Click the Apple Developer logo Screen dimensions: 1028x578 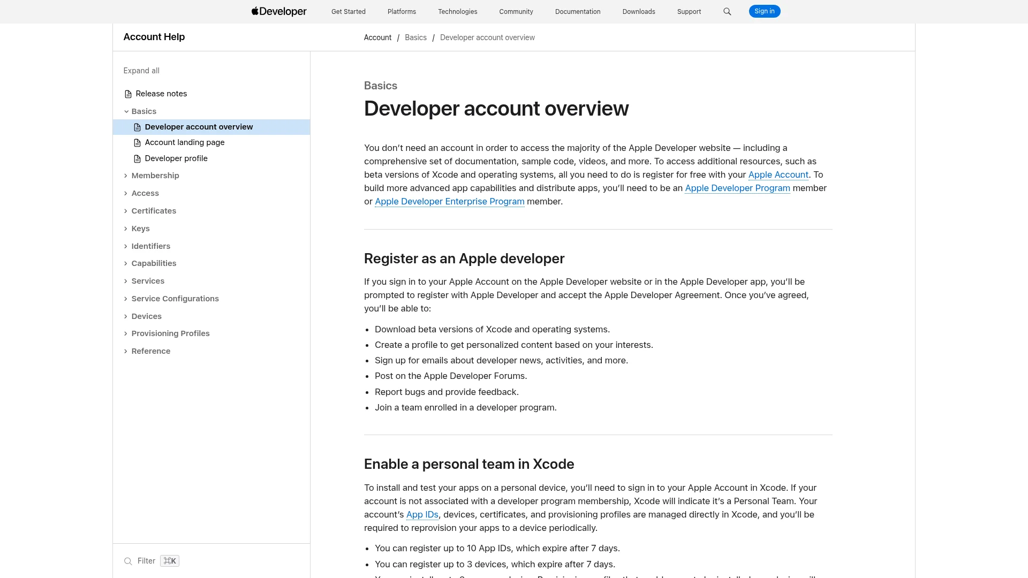pyautogui.click(x=279, y=11)
